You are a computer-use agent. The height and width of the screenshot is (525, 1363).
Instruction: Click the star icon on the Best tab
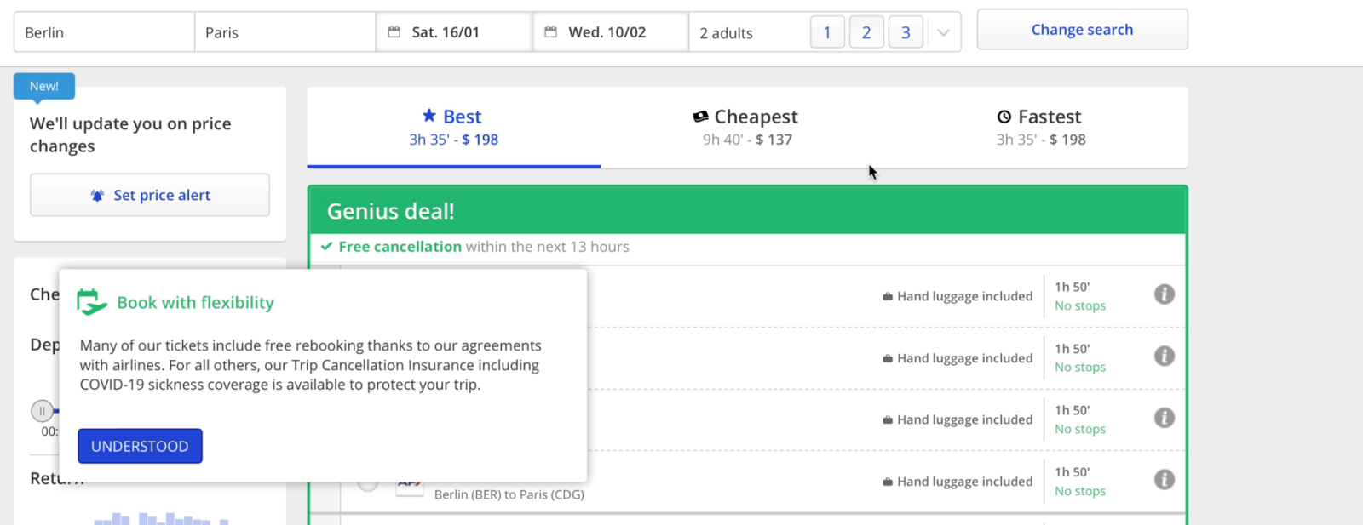coord(429,116)
